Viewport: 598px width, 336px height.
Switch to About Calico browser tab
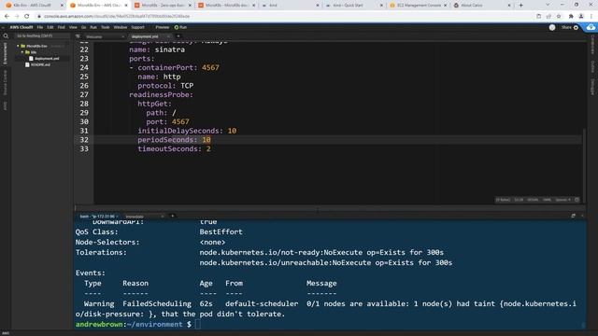pos(482,6)
